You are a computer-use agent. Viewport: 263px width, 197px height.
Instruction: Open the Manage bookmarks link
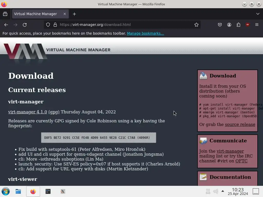click(145, 33)
